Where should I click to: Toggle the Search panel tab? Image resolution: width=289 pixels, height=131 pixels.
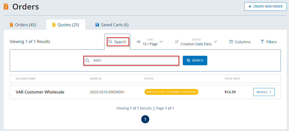pos(118,42)
